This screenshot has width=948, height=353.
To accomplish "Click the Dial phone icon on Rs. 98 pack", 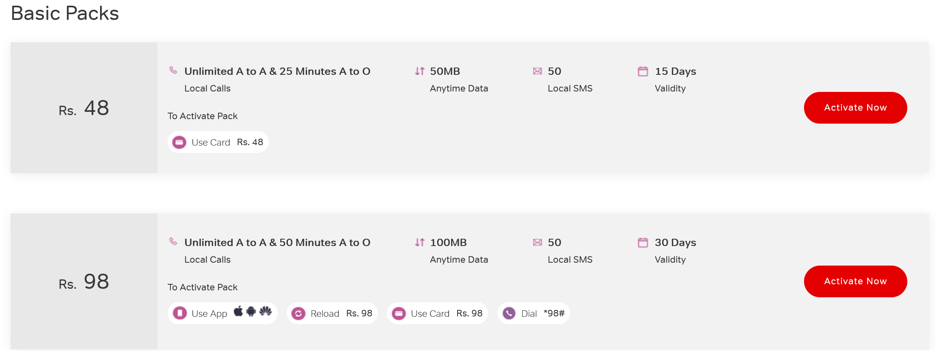I will click(x=509, y=313).
